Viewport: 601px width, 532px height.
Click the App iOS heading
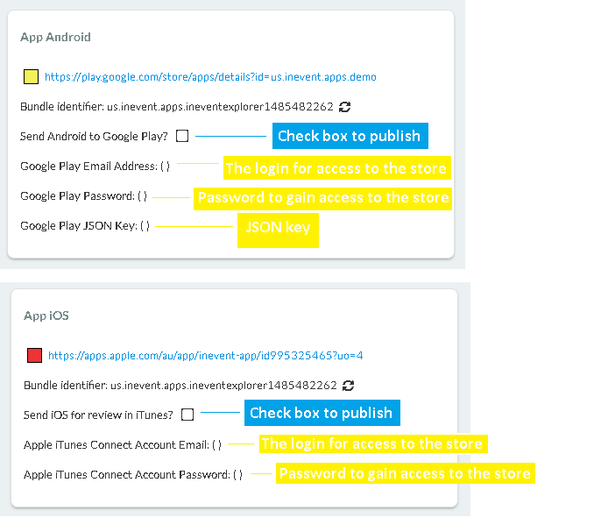click(46, 316)
